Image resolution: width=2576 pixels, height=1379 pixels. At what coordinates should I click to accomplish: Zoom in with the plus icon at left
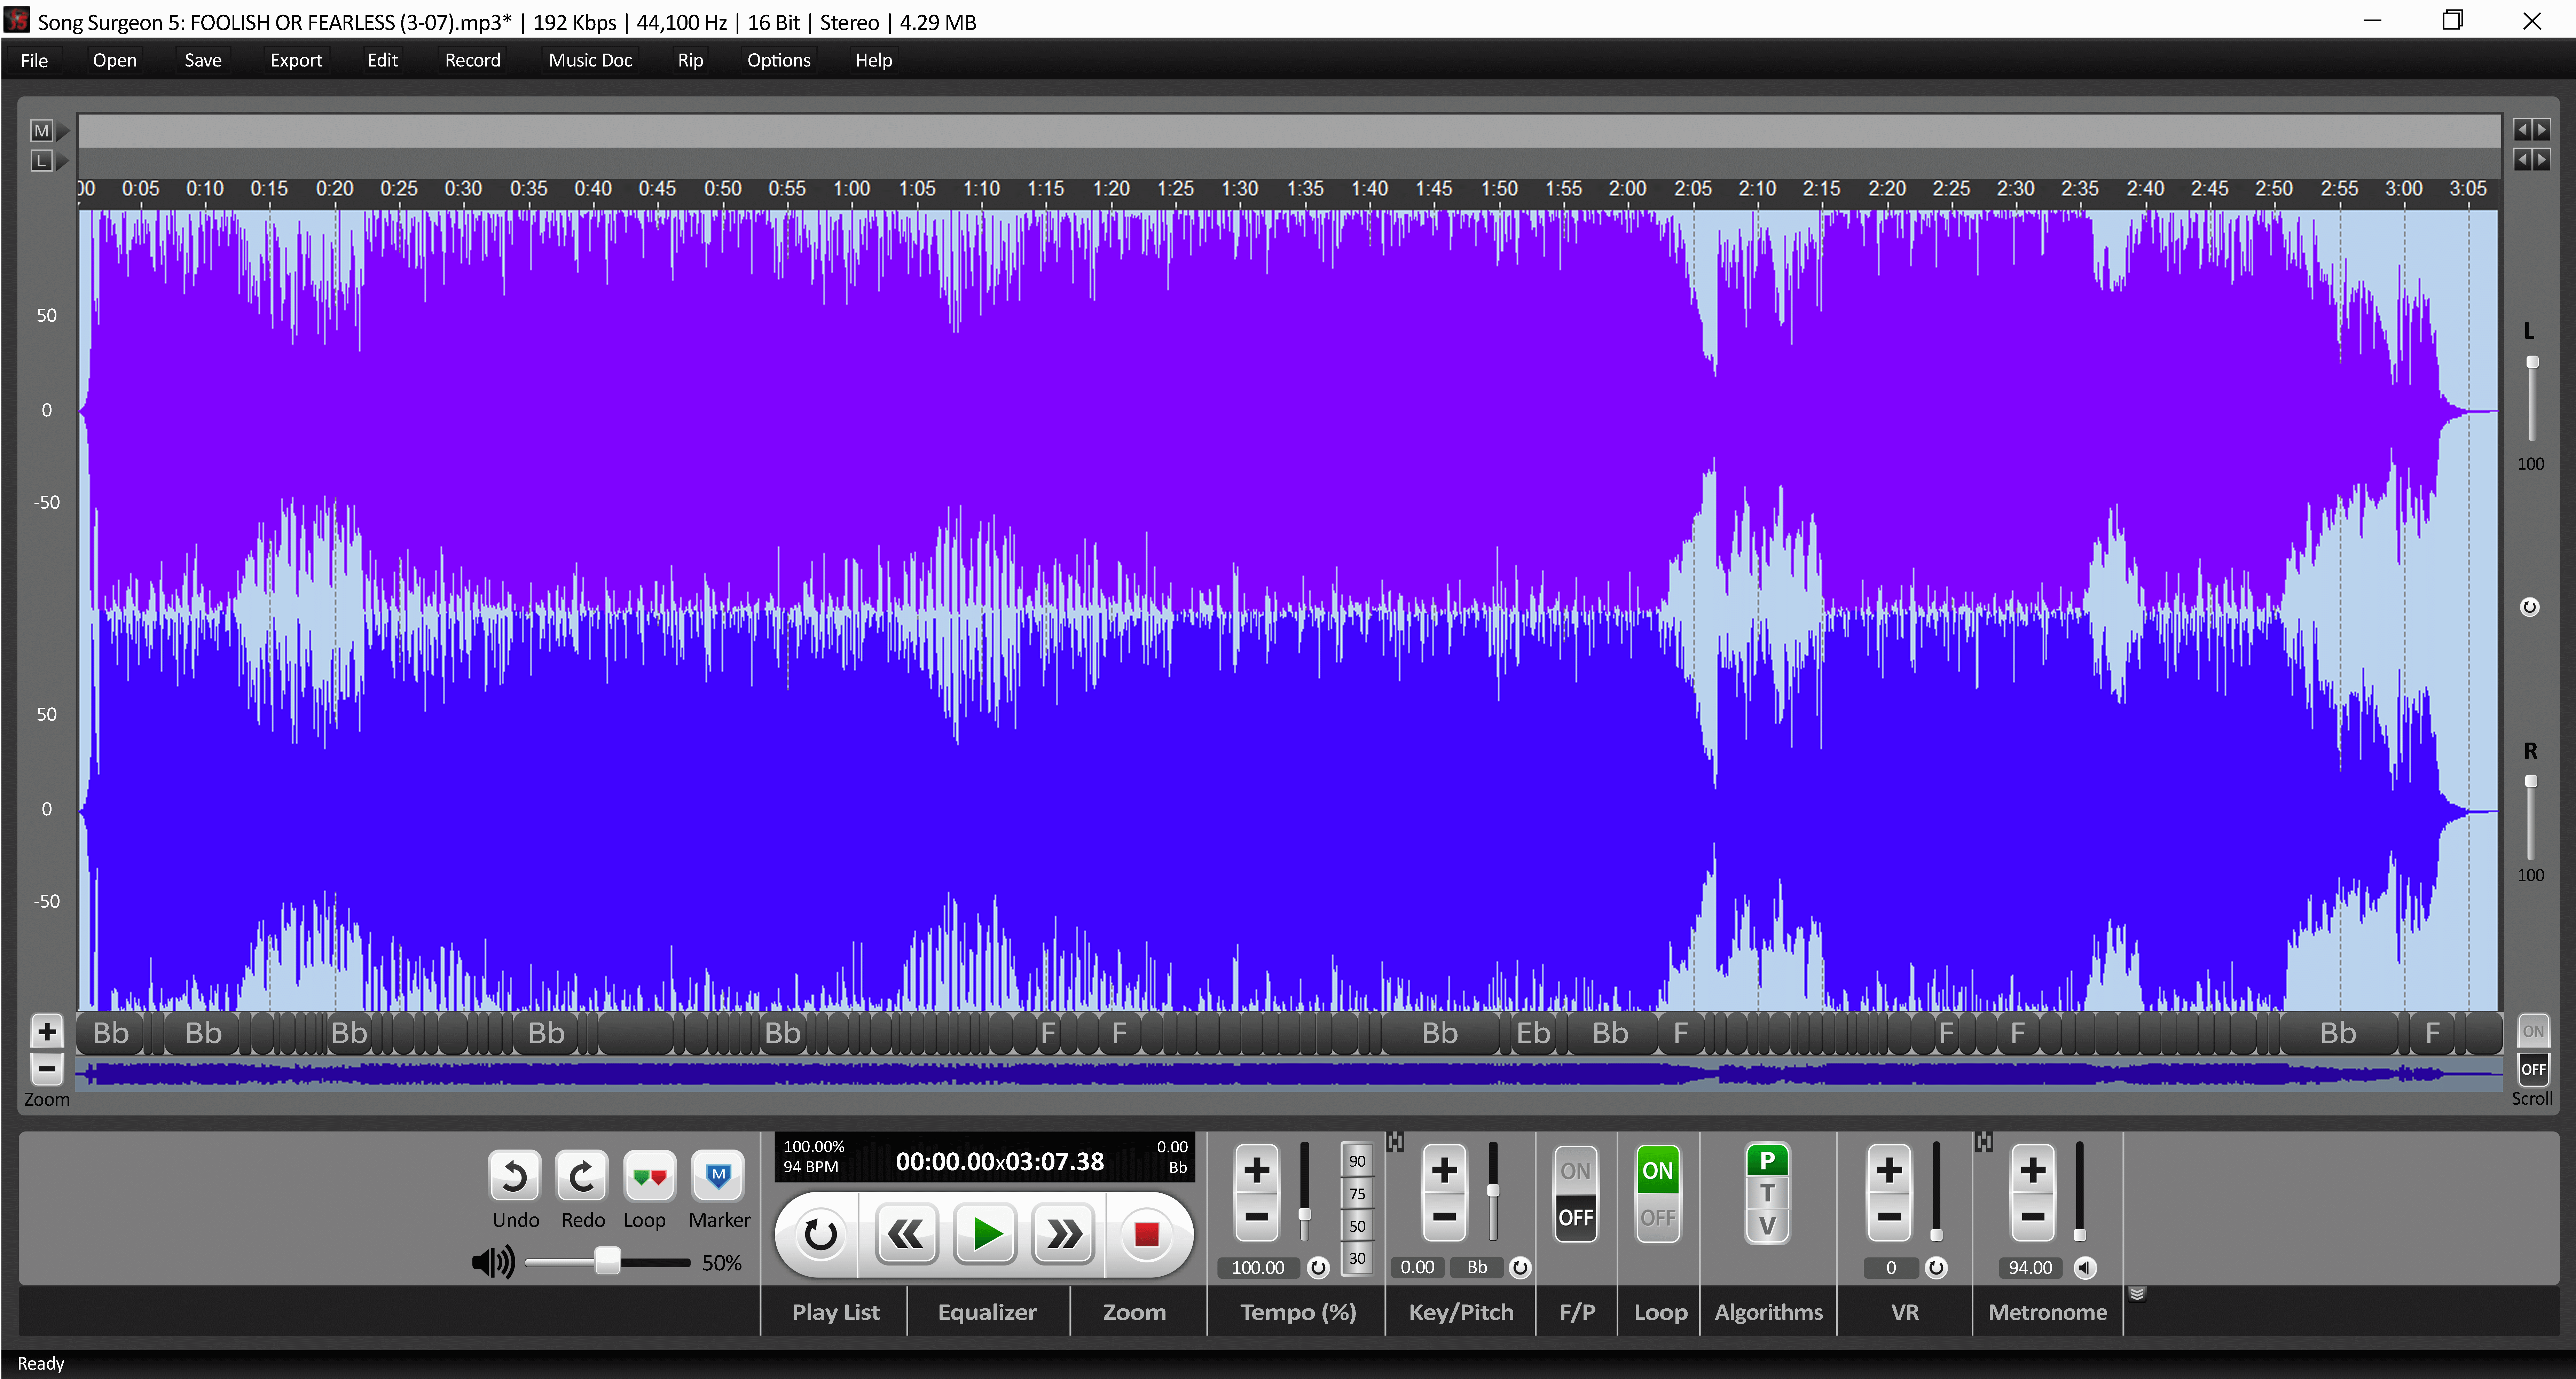(x=47, y=1031)
